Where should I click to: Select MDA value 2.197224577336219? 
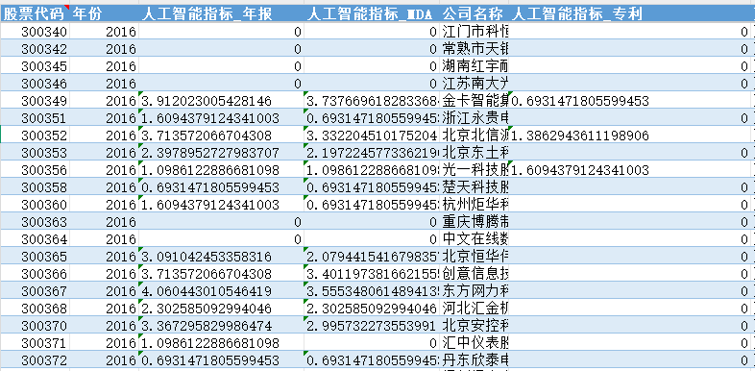pyautogui.click(x=372, y=153)
